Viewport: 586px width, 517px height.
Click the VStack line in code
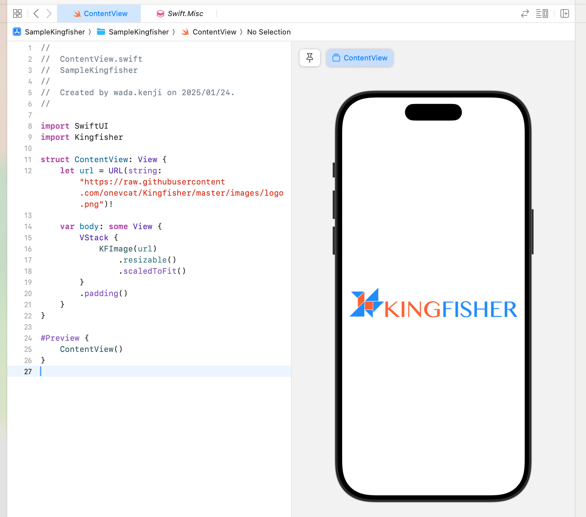(x=99, y=238)
